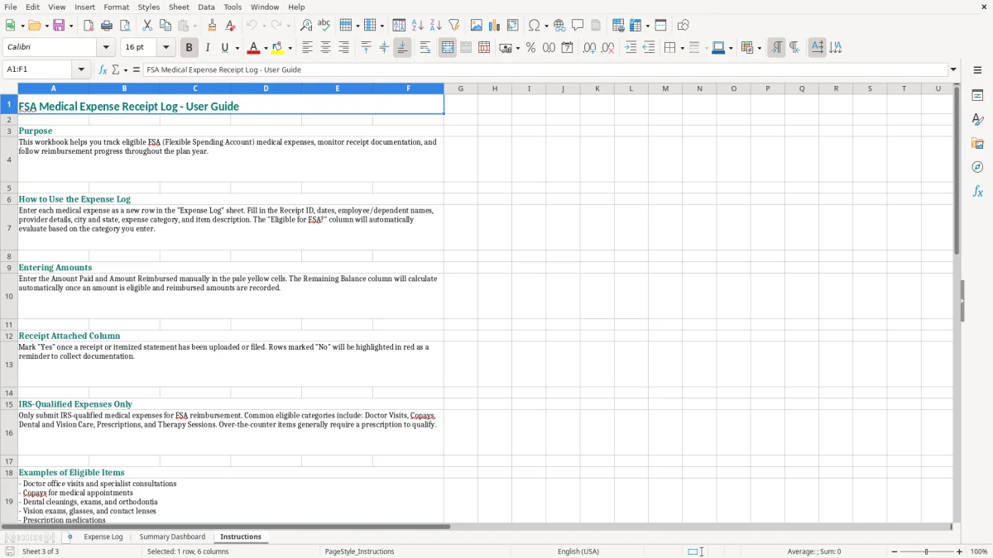The height and width of the screenshot is (558, 993).
Task: Toggle the AutoFilter funnel
Action: point(454,26)
